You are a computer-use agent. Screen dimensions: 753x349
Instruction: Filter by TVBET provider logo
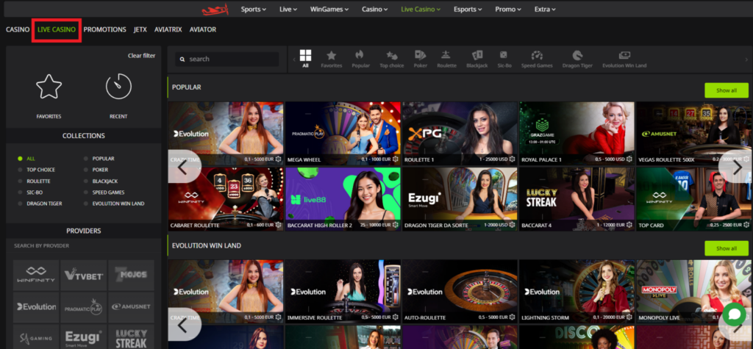point(84,275)
